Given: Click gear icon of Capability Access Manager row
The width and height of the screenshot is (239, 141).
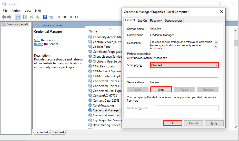Looking at the screenshot, I should pos(90,37).
